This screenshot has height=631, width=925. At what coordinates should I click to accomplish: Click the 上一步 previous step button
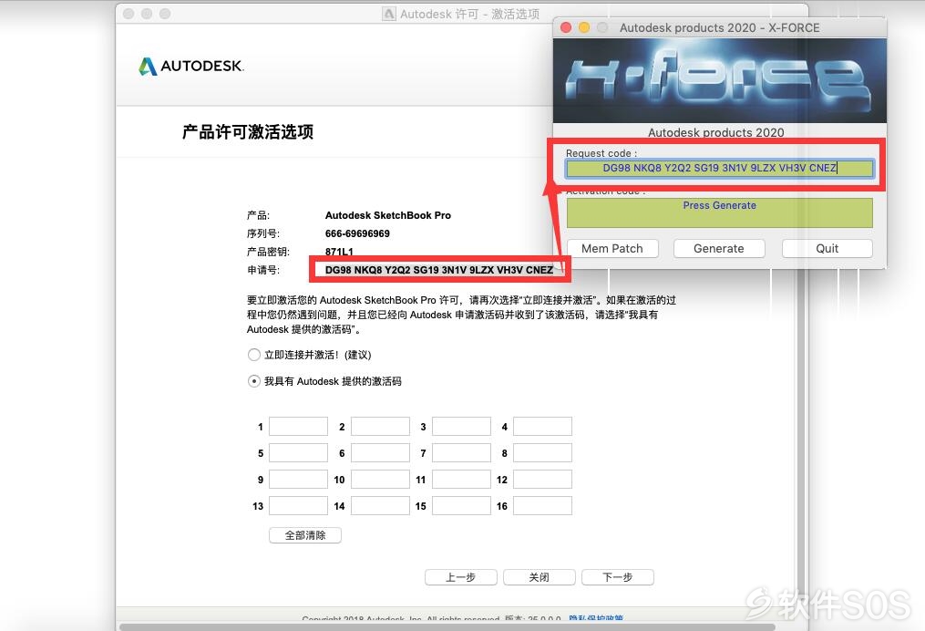(461, 577)
